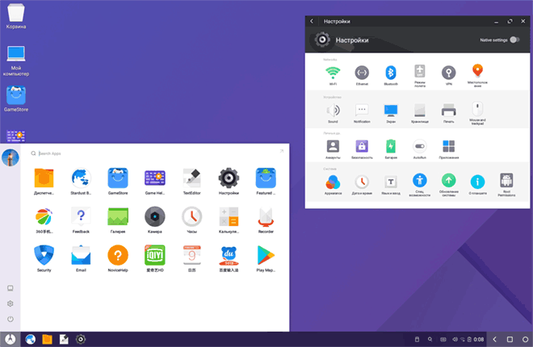533x347 pixels.
Task: Open the about tablet info setting
Action: point(477,185)
